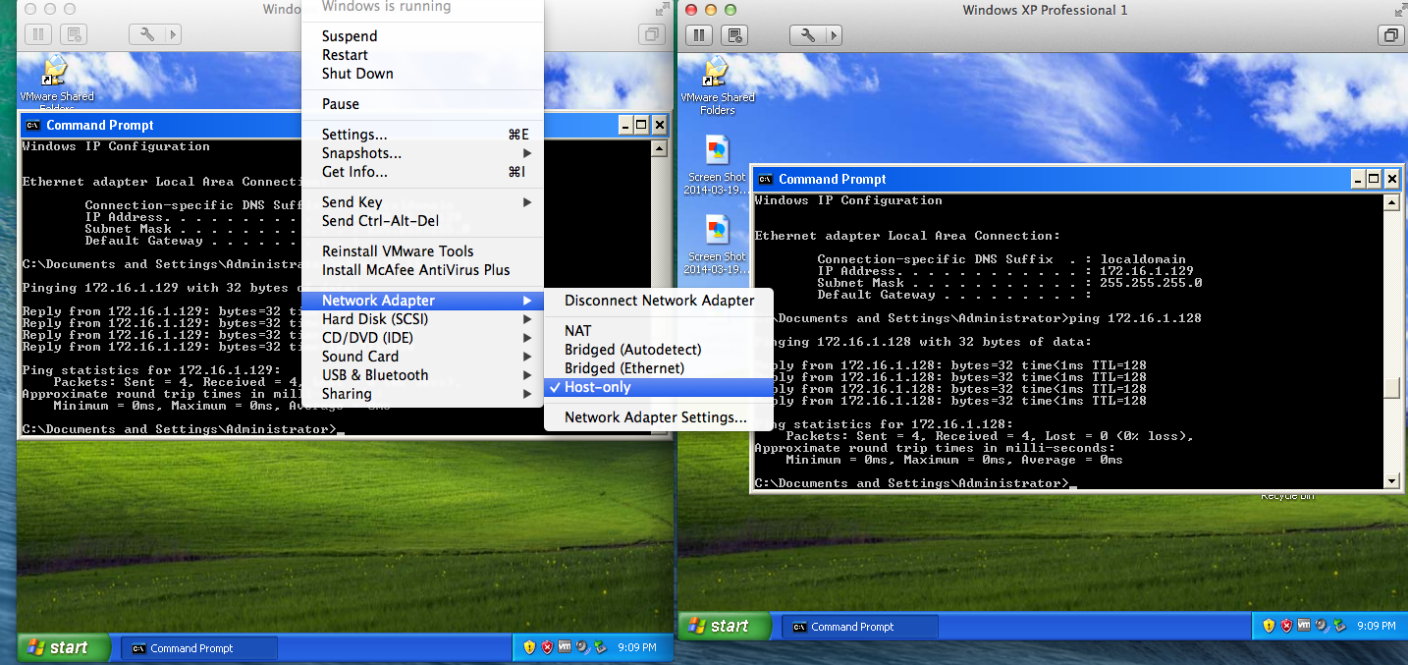Image resolution: width=1408 pixels, height=665 pixels.
Task: Click Windows XP Professional 1 window title
Action: (1045, 10)
